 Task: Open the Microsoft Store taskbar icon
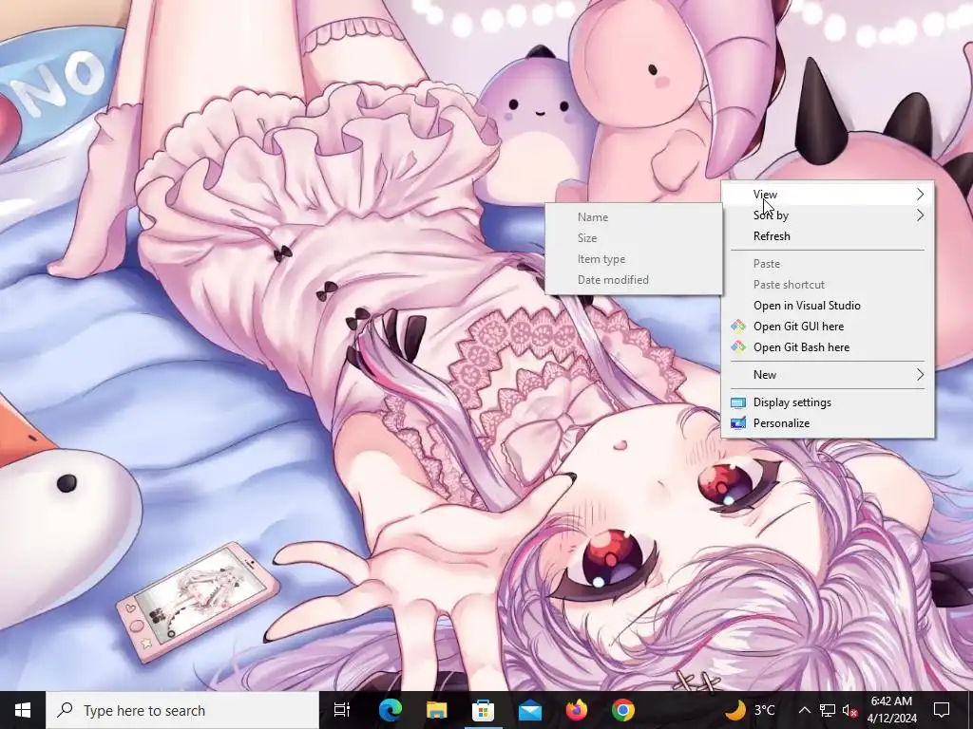(483, 710)
